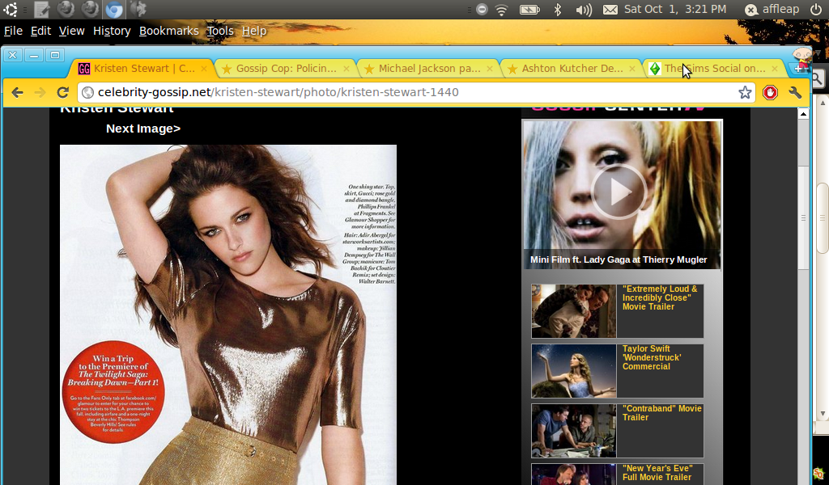Click the clock showing Sat Oct 1, 3:21 PM

675,10
